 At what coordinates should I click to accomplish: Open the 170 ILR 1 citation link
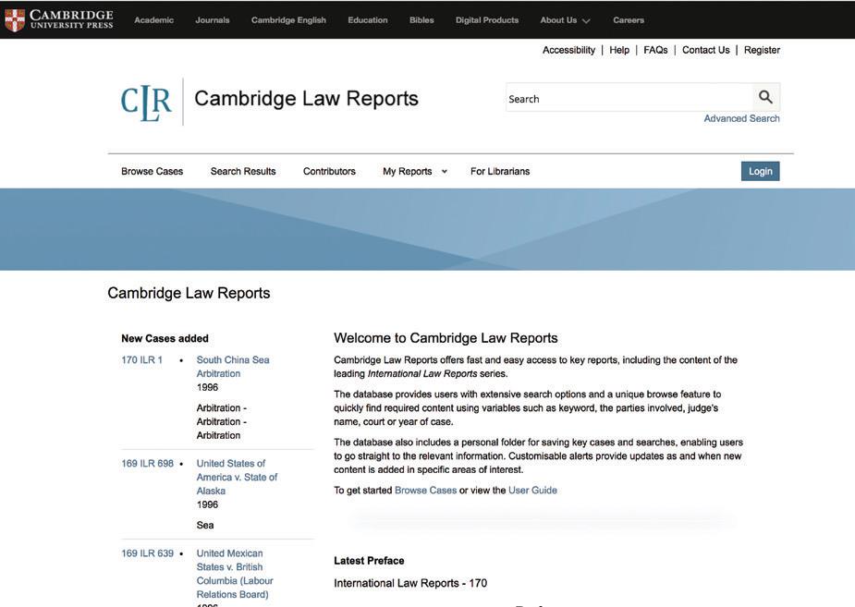pos(141,359)
